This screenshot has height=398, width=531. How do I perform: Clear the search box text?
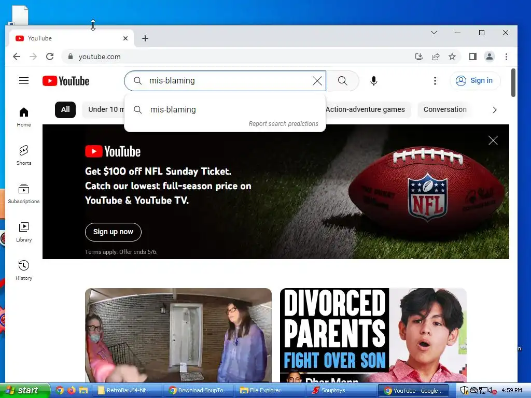pos(317,80)
